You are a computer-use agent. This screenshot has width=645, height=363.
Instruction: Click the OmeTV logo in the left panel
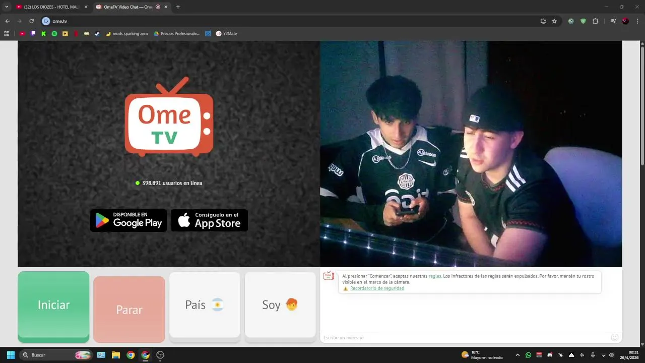(169, 116)
